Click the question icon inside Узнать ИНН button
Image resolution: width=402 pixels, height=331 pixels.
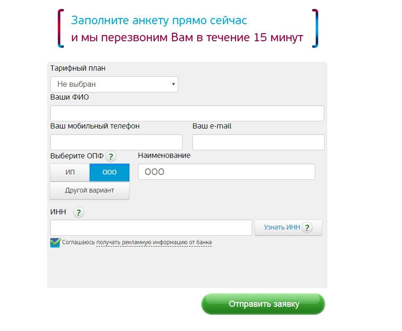click(308, 228)
